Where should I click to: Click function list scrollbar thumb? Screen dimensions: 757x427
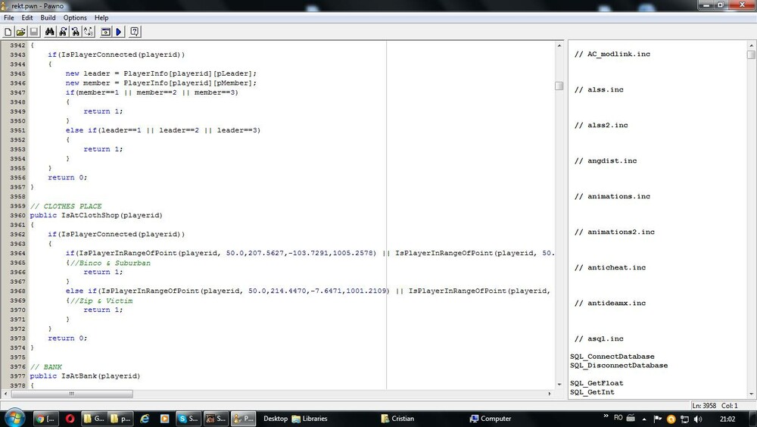pos(751,55)
